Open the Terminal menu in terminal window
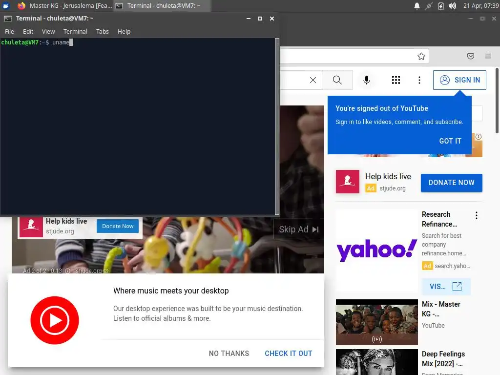 [x=75, y=31]
